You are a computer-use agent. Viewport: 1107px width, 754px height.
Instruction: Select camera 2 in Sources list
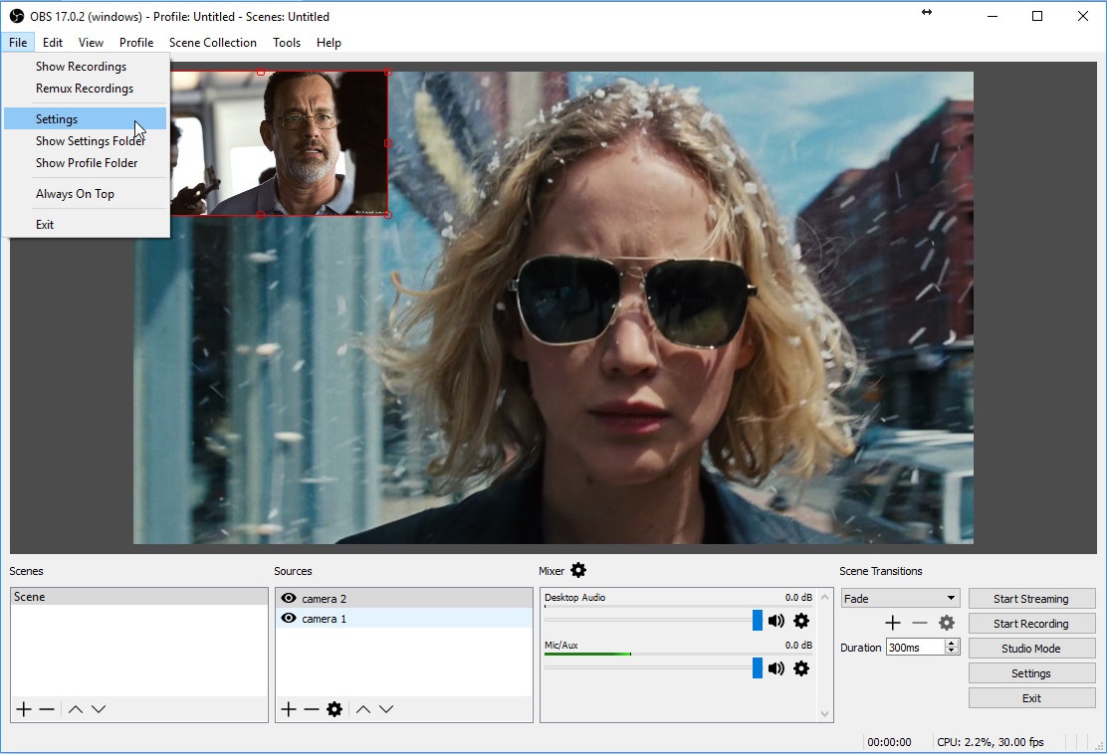pyautogui.click(x=404, y=598)
